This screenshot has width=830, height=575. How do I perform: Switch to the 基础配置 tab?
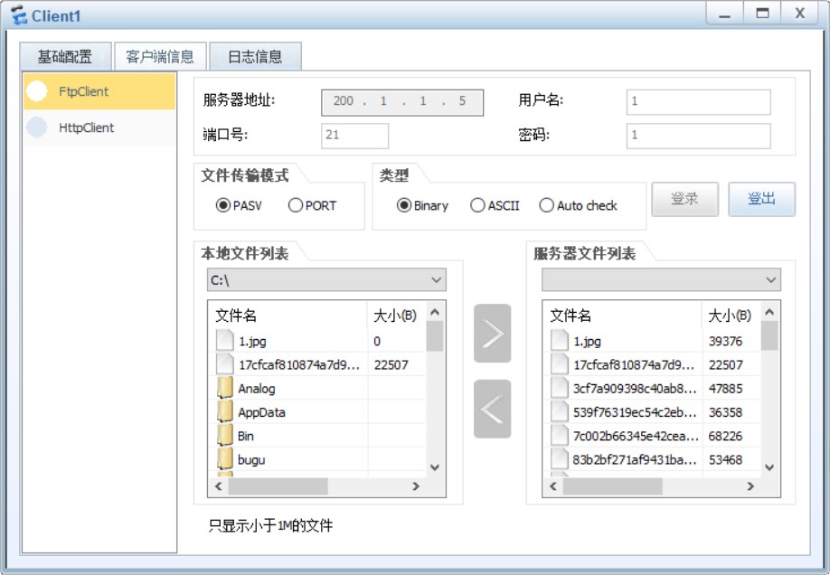66,57
